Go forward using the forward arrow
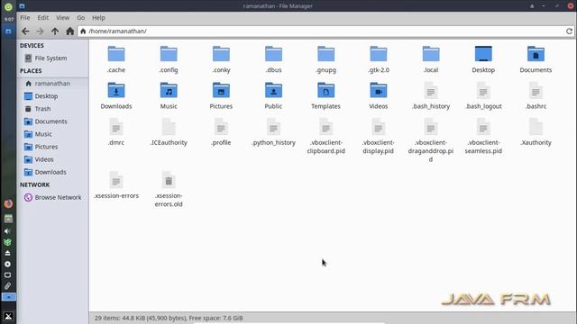577x324 pixels. (40, 31)
